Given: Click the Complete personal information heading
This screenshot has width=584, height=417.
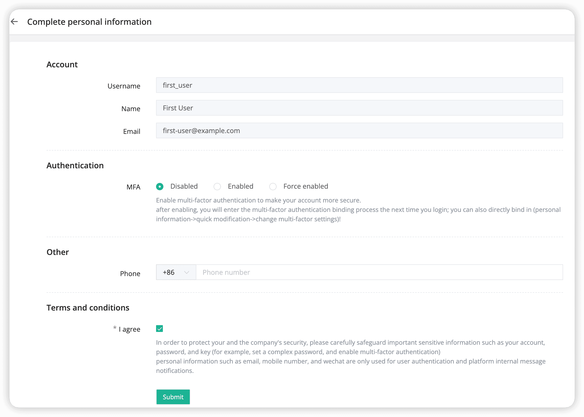Looking at the screenshot, I should coord(89,22).
